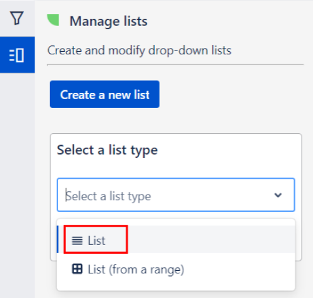Open the filter funnel icon in sidebar

point(16,18)
